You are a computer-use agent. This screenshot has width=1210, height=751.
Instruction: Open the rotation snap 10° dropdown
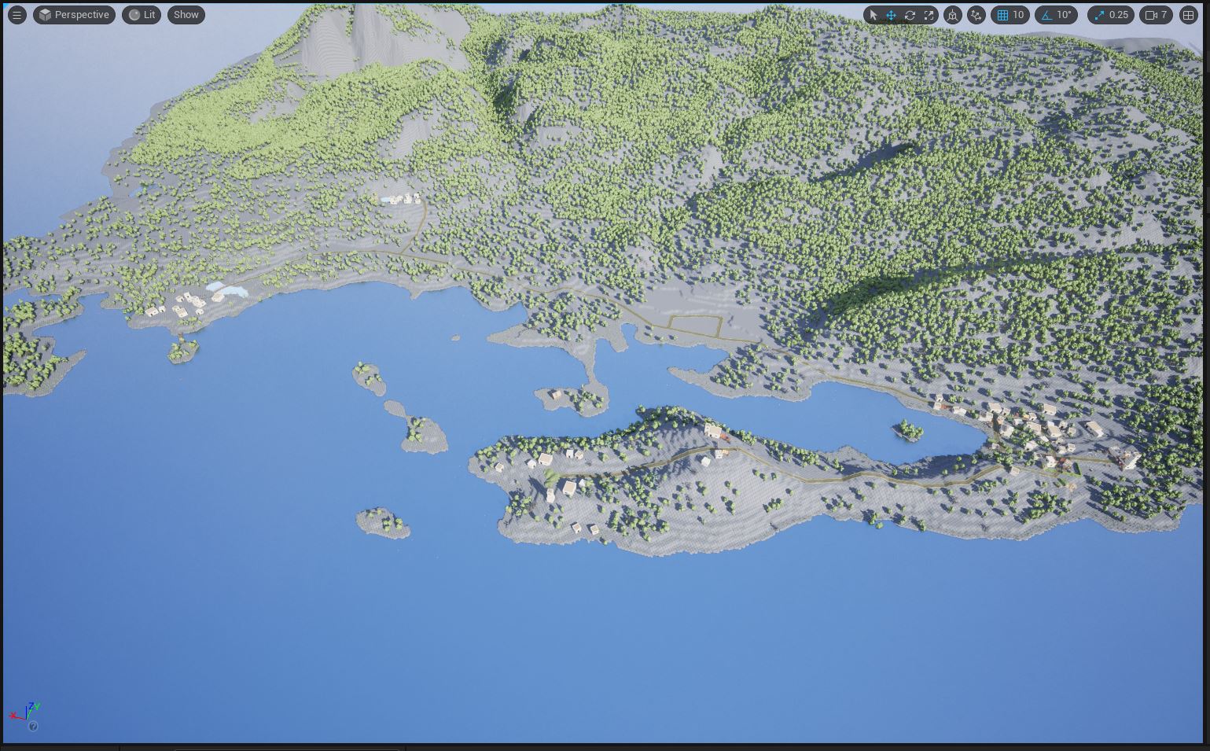point(1064,15)
